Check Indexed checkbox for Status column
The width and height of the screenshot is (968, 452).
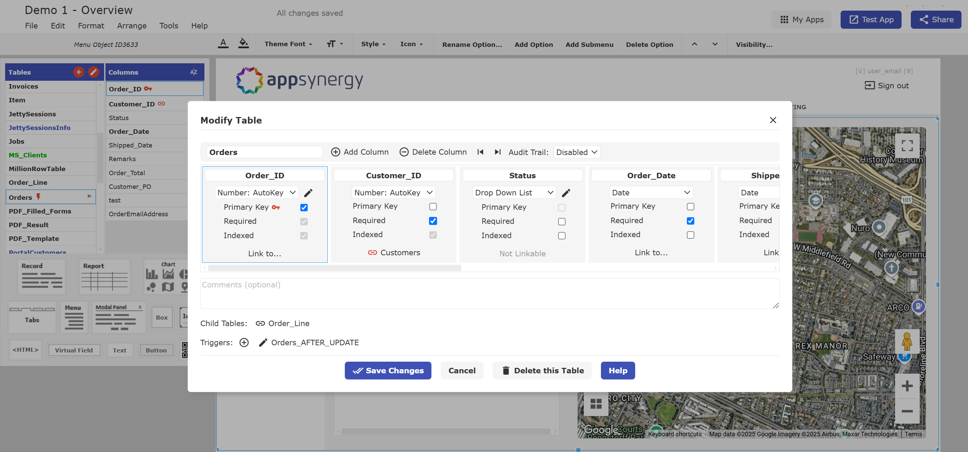coord(562,235)
